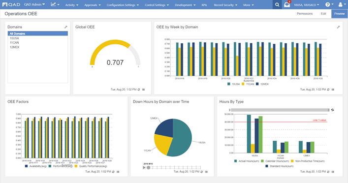Open the search magnifier in header
The height and width of the screenshot is (183, 348).
[x=277, y=4]
